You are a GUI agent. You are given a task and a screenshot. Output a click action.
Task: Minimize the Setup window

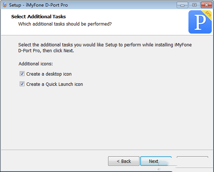point(182,5)
